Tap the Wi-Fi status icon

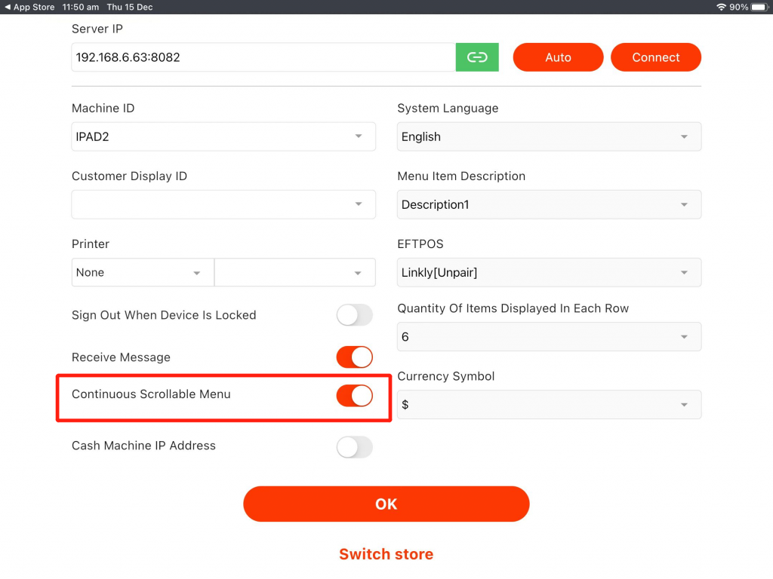(721, 7)
